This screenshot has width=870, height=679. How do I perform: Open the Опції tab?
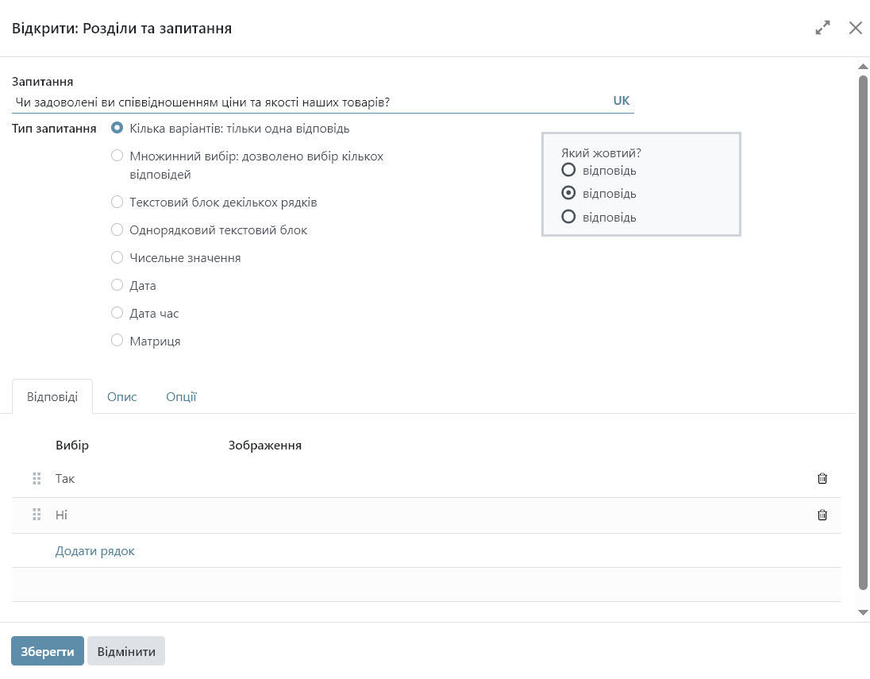tap(181, 397)
